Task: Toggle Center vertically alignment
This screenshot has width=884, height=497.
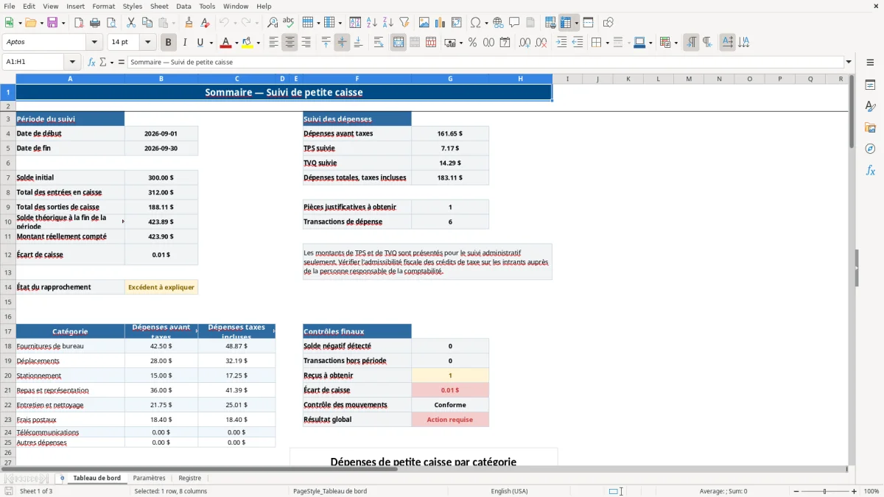Action: [342, 43]
